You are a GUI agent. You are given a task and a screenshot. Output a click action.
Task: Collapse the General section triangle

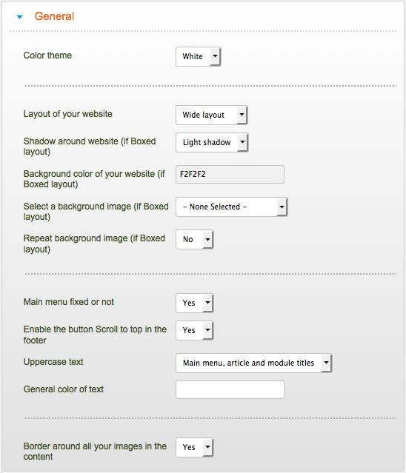[x=19, y=16]
